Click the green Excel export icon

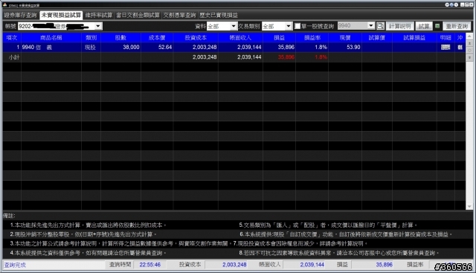tap(437, 26)
